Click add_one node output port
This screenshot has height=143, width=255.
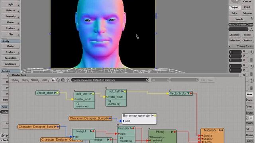(93, 94)
